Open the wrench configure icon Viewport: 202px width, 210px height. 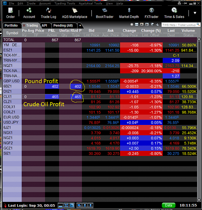(157, 25)
